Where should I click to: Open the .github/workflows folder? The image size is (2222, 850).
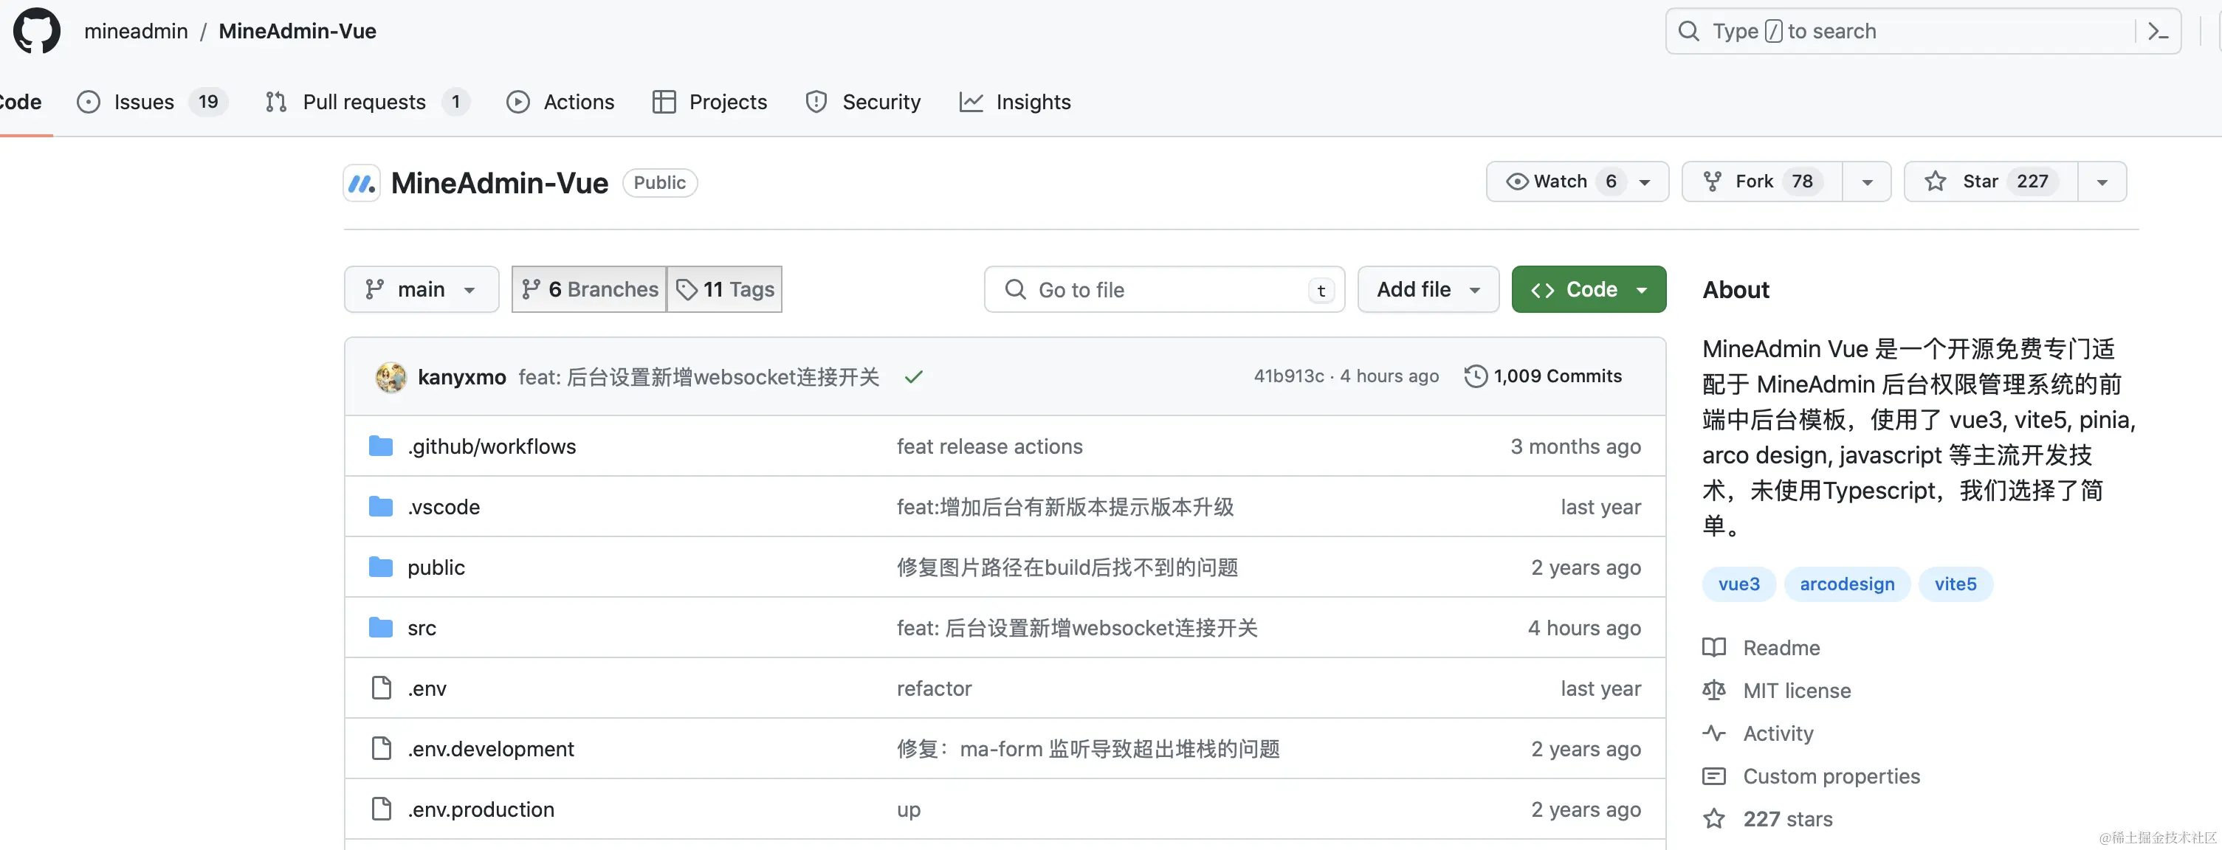(x=491, y=446)
